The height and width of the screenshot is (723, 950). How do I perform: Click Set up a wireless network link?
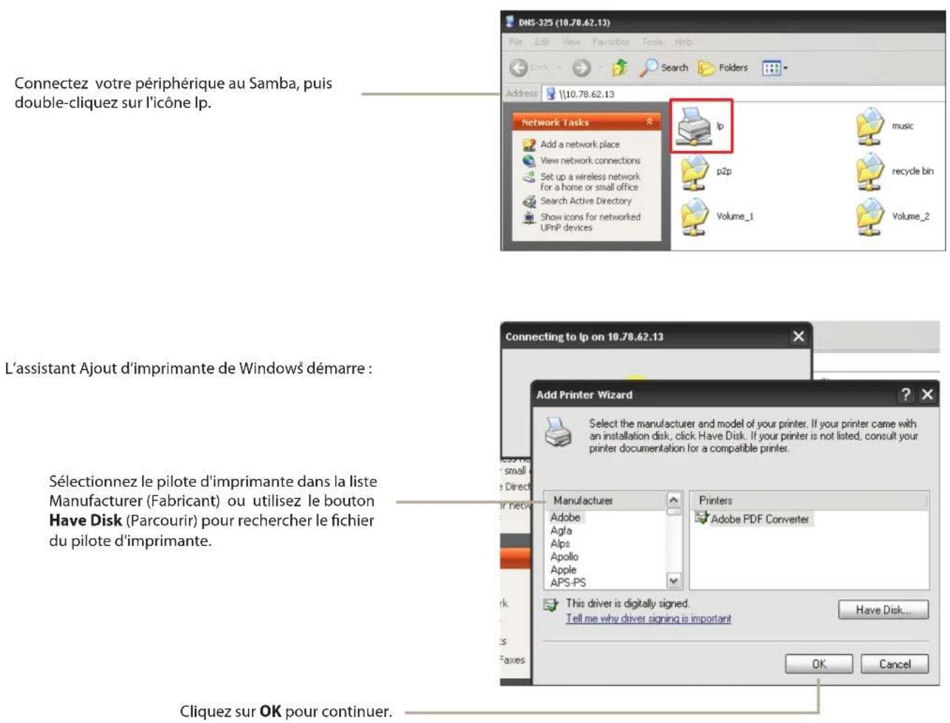coord(590,182)
